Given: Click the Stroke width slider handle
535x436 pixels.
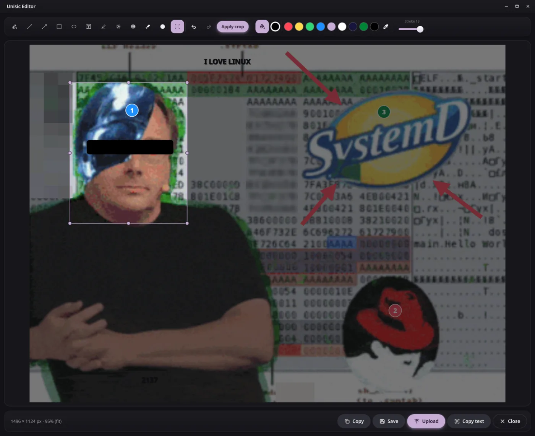Looking at the screenshot, I should [x=420, y=29].
